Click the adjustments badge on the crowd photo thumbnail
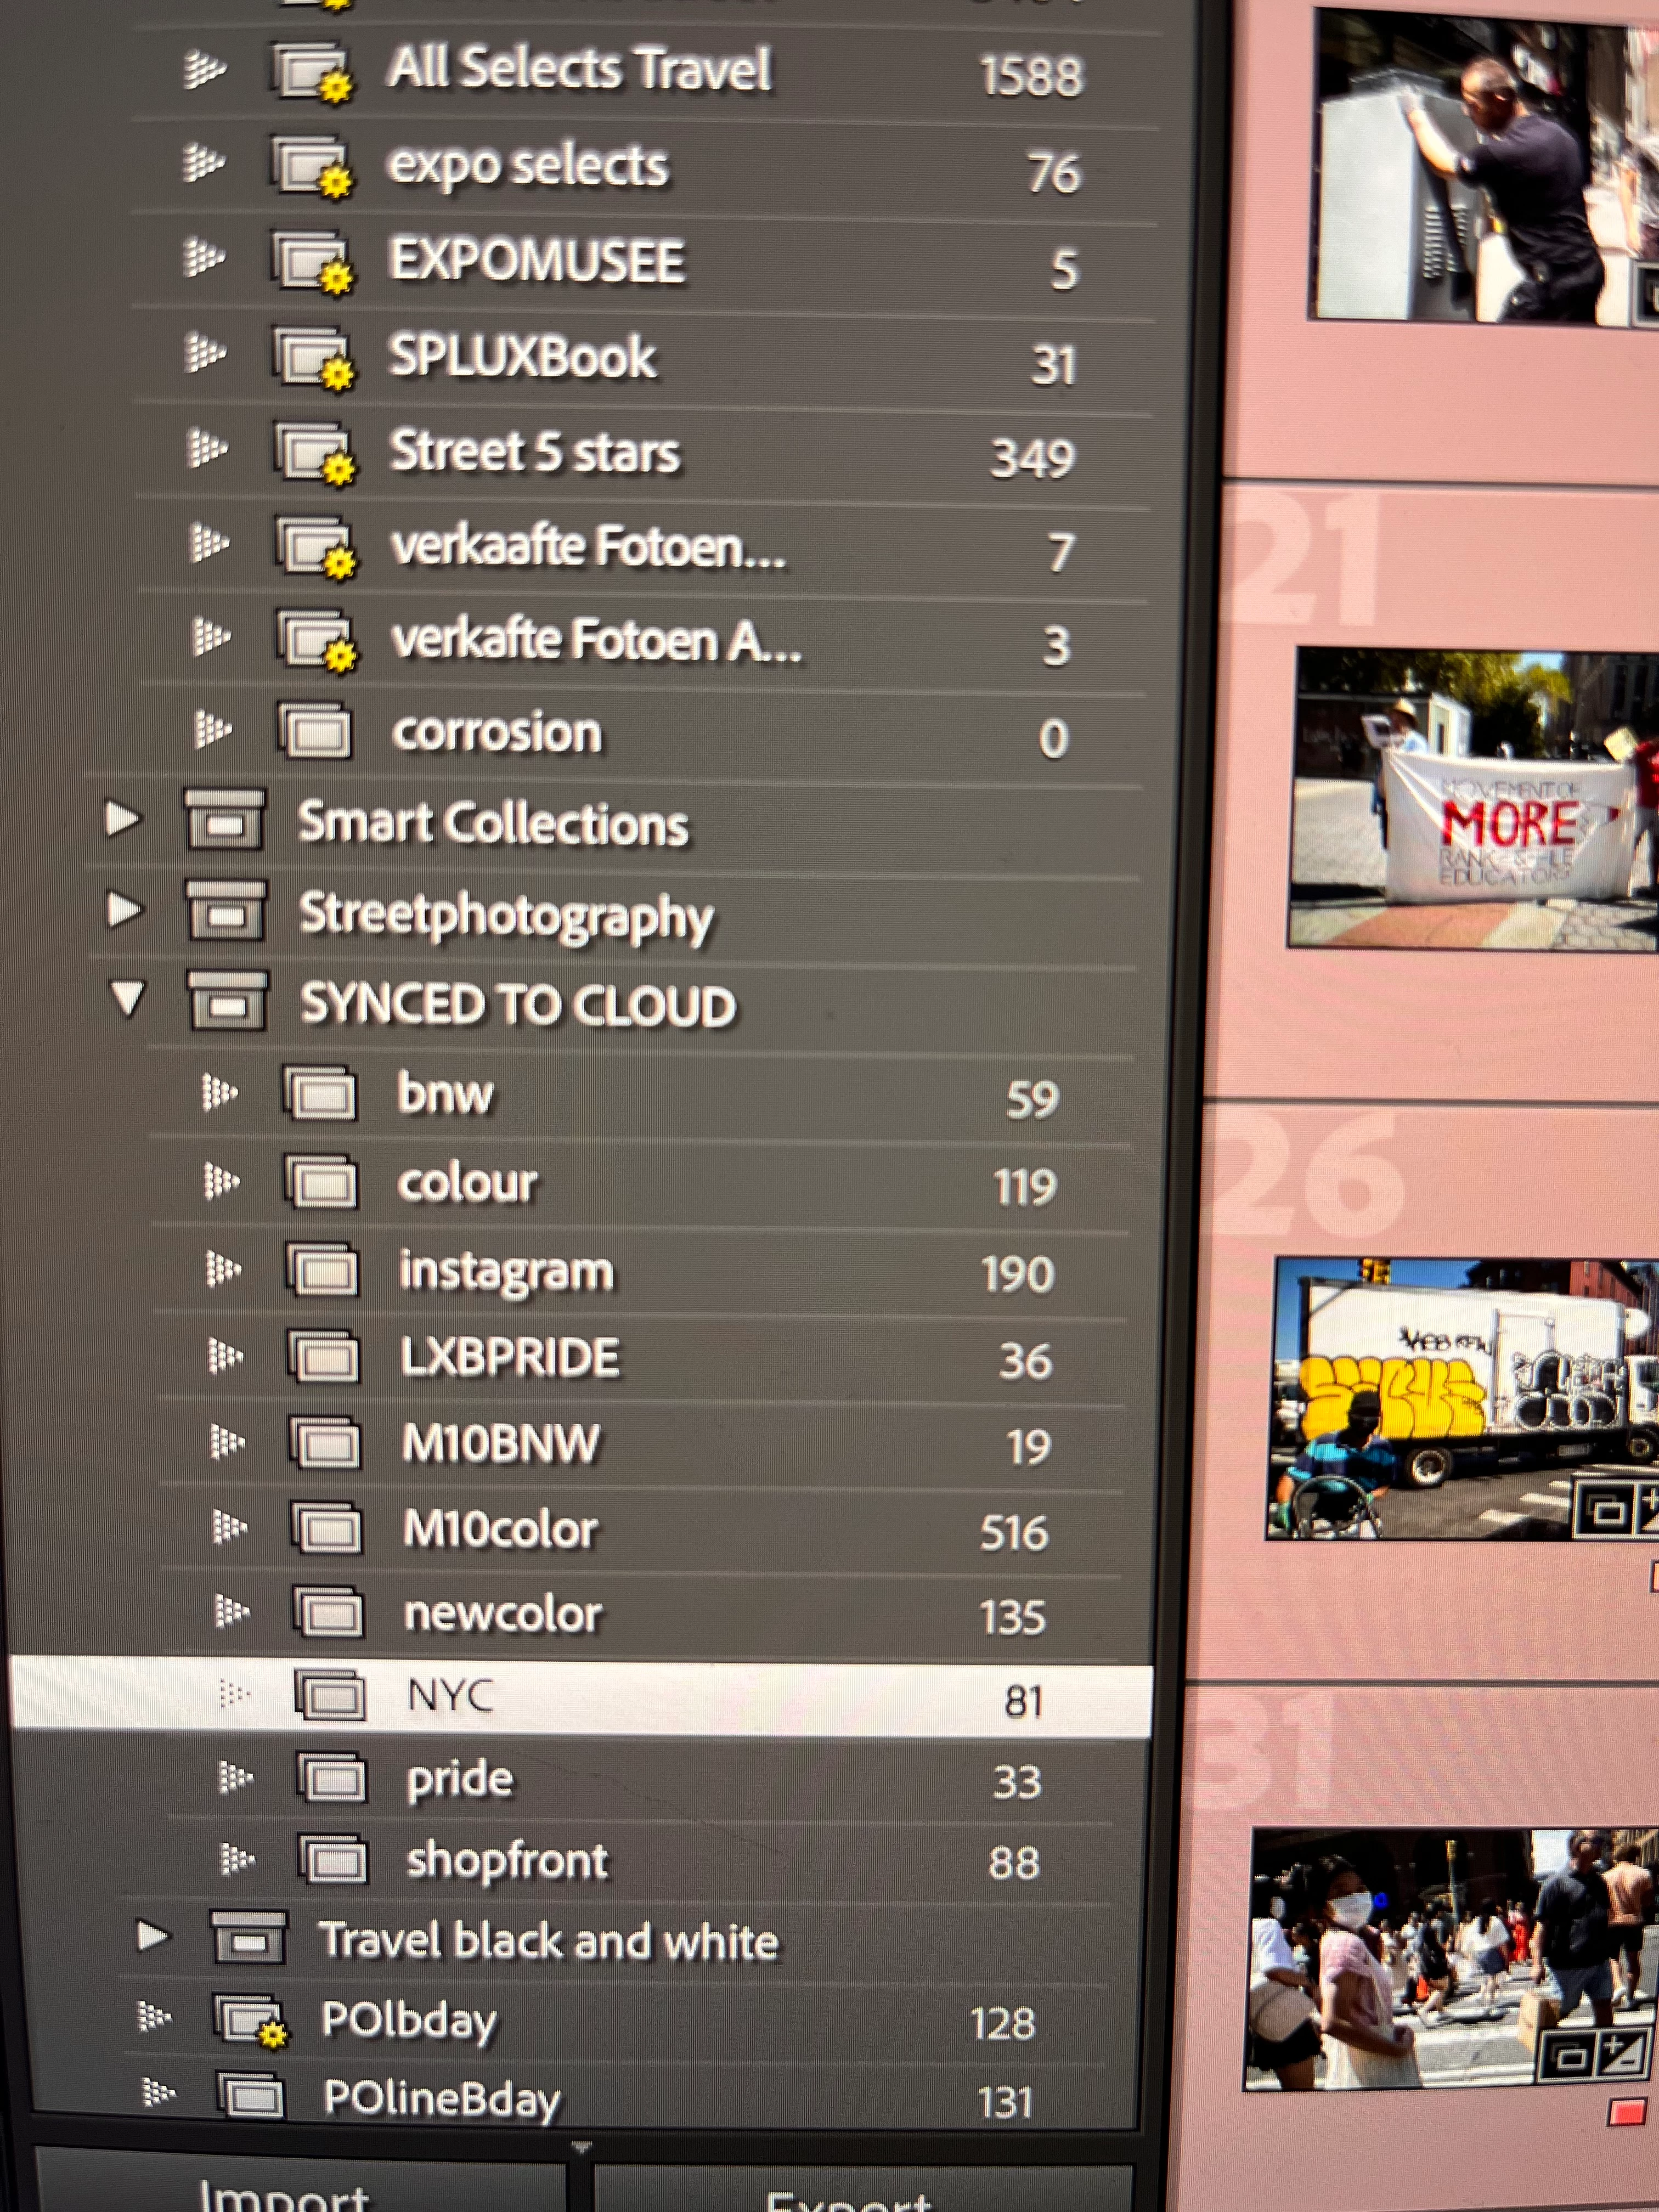 (x=1622, y=2054)
